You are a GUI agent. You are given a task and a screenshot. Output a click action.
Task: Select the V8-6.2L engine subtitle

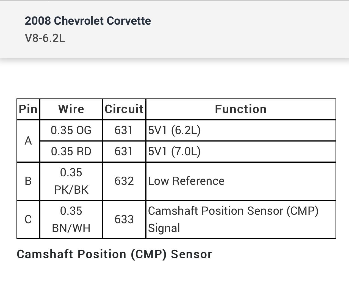pos(45,38)
